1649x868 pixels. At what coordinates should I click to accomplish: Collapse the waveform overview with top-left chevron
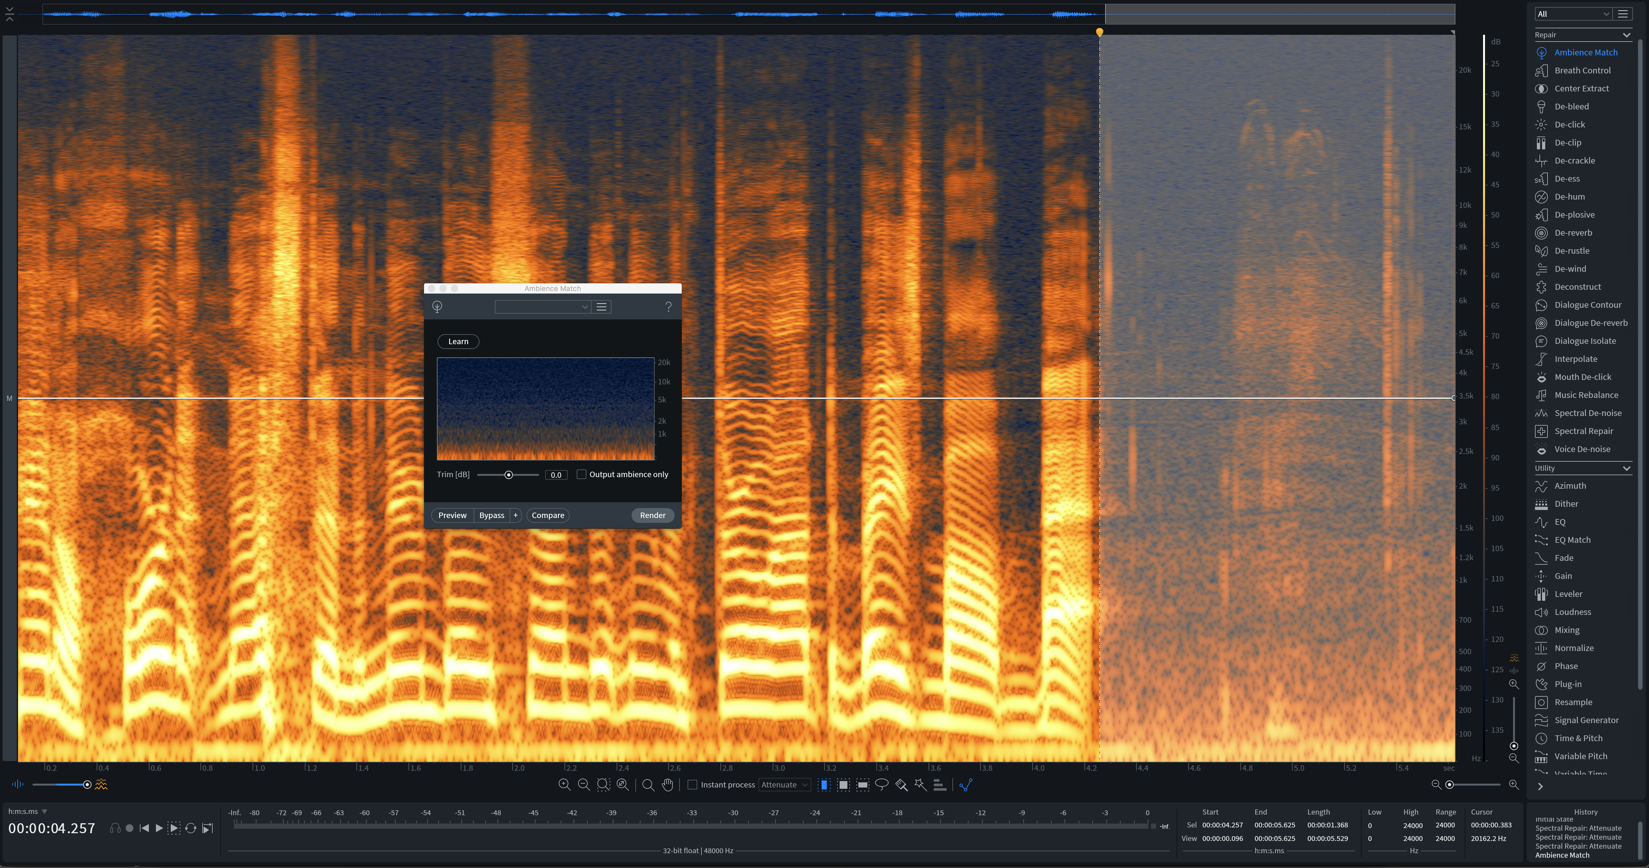[10, 14]
